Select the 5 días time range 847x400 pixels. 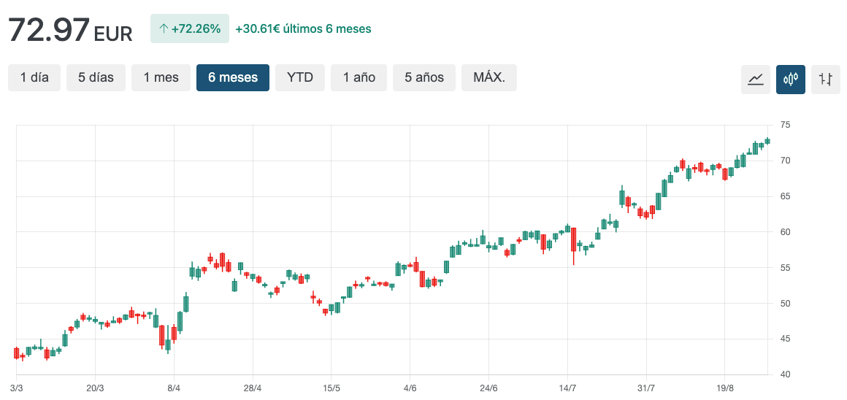click(96, 77)
